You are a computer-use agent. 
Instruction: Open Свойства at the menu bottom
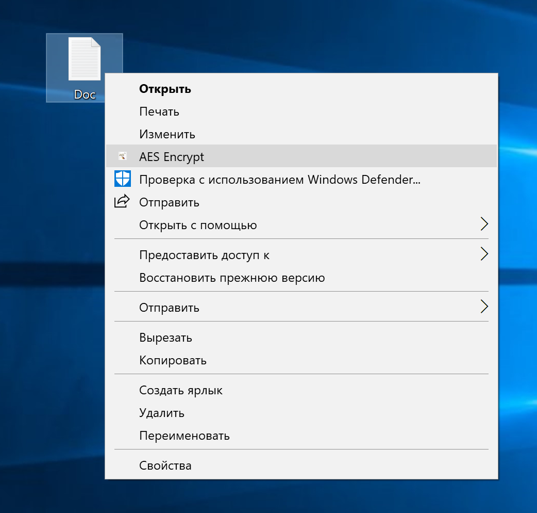pyautogui.click(x=165, y=466)
